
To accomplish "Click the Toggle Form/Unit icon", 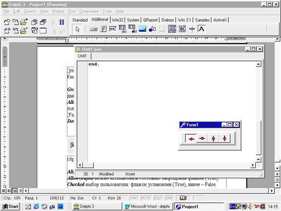I will point(34,31).
